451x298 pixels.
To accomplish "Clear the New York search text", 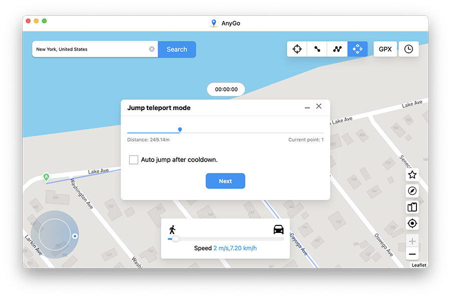I will click(x=152, y=49).
